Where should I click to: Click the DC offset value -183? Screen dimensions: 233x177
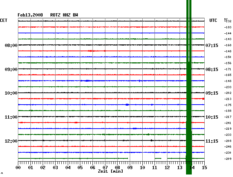tap(228, 27)
